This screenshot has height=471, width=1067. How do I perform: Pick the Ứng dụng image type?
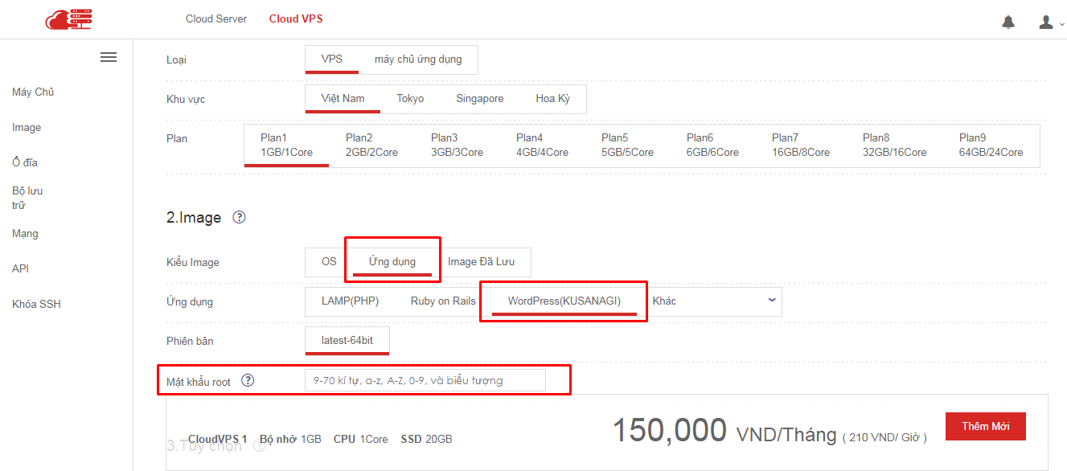[392, 261]
